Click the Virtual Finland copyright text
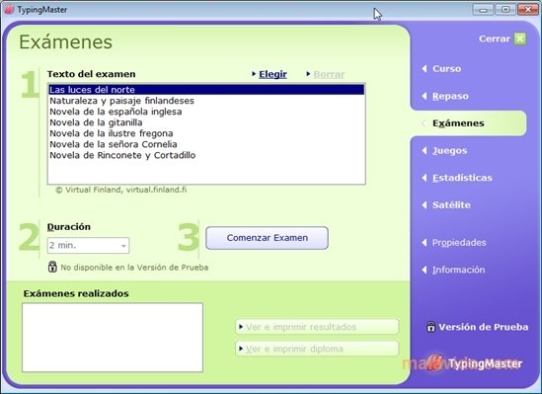This screenshot has height=394, width=542. [121, 190]
